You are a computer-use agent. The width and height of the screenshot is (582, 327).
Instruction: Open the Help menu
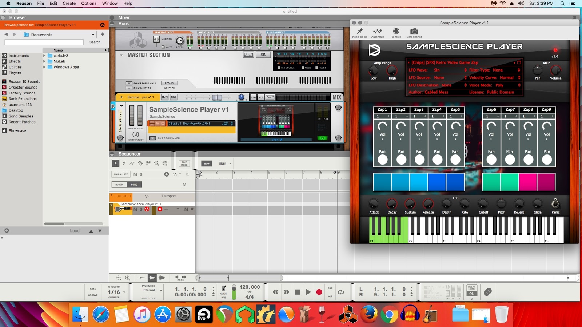128,3
